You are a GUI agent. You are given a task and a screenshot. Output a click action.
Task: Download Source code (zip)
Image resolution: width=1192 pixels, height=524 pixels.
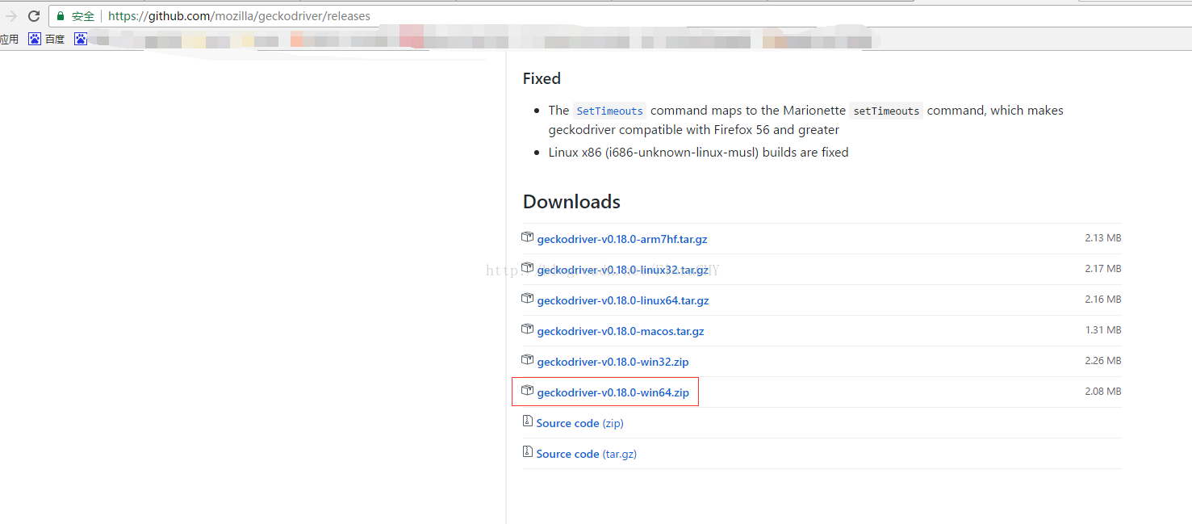pyautogui.click(x=579, y=423)
